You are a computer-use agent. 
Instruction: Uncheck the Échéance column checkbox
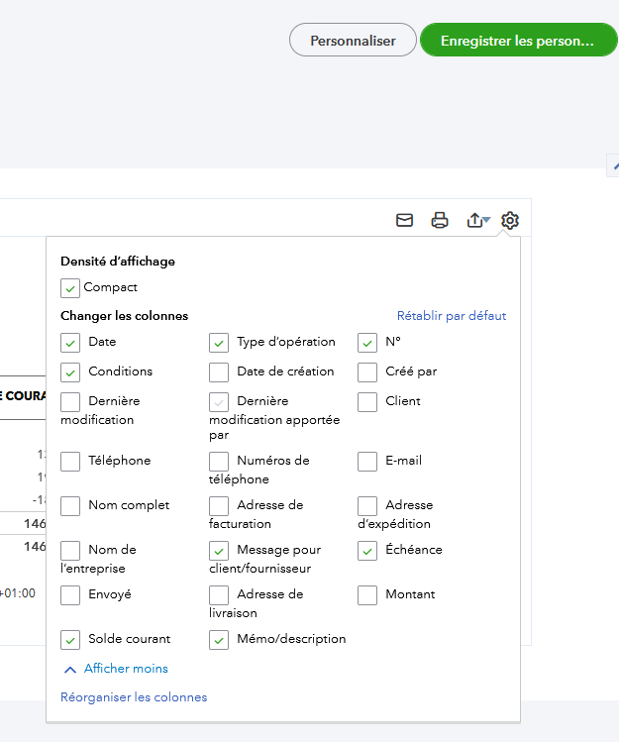click(367, 551)
